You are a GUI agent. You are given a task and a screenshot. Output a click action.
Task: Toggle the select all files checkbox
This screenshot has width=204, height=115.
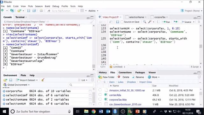click(x=99, y=81)
